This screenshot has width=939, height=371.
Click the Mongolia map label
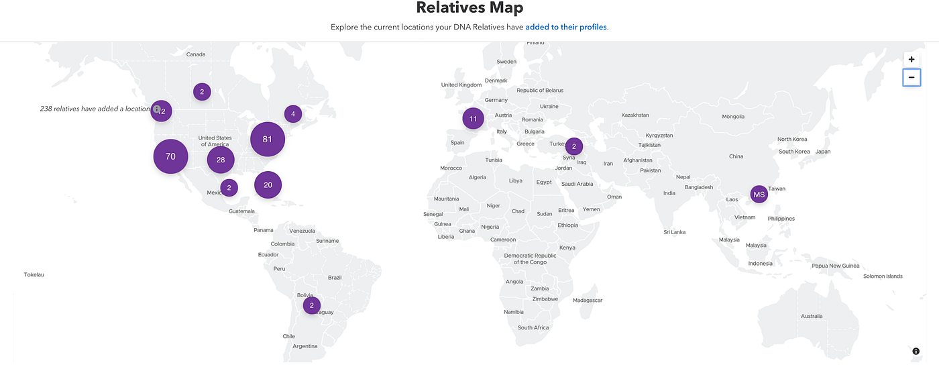point(733,117)
